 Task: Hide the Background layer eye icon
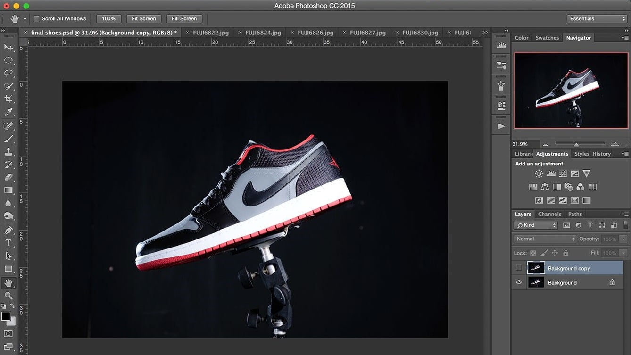(519, 282)
